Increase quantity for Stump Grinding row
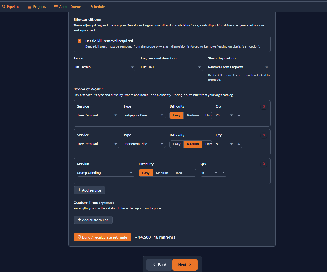Screen dimensions: 327x272 [x=223, y=173]
